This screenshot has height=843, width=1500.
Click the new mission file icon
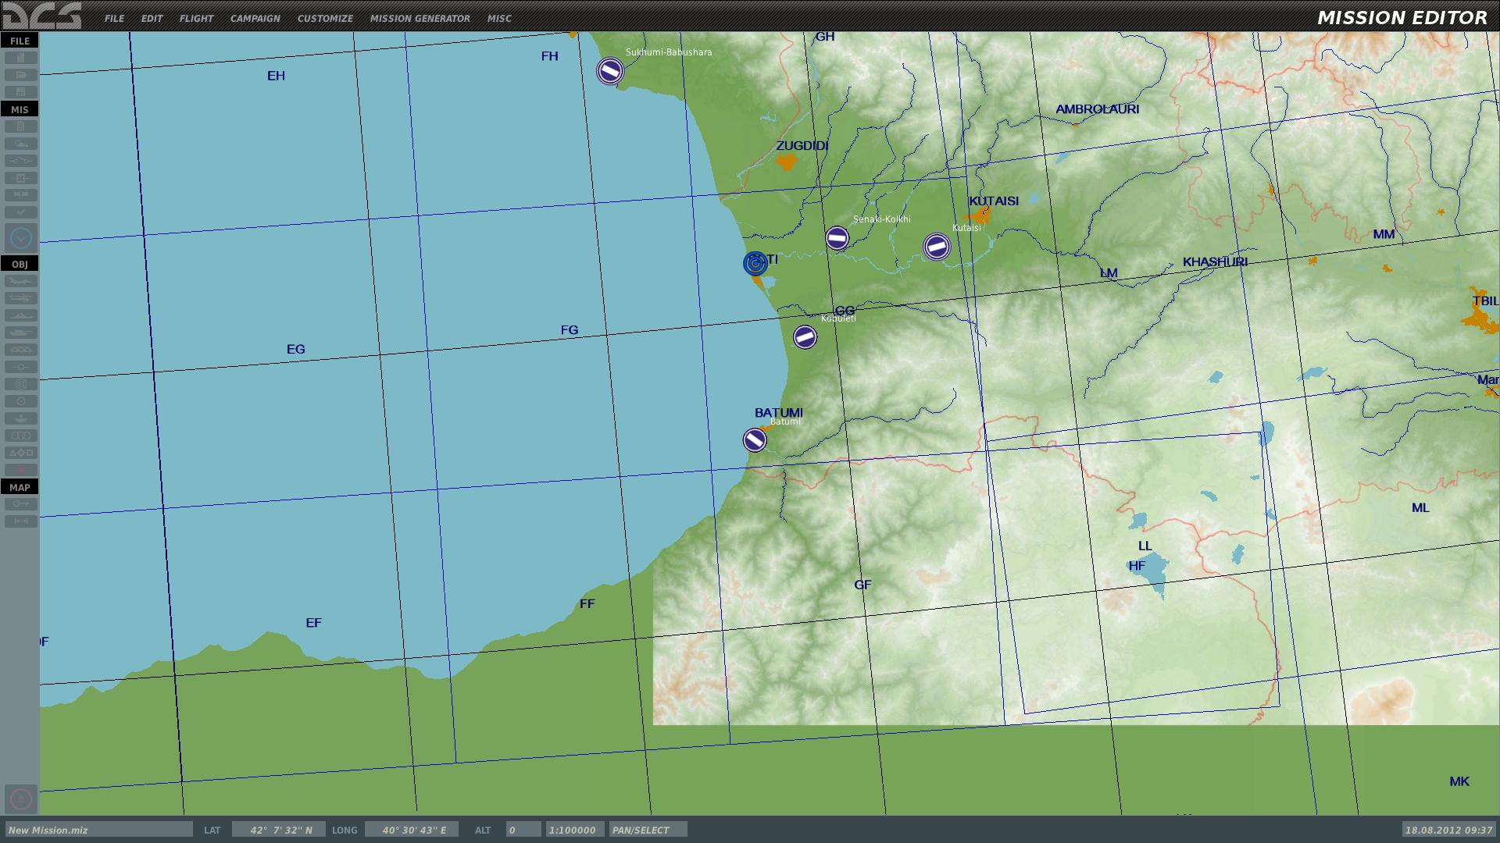20,58
